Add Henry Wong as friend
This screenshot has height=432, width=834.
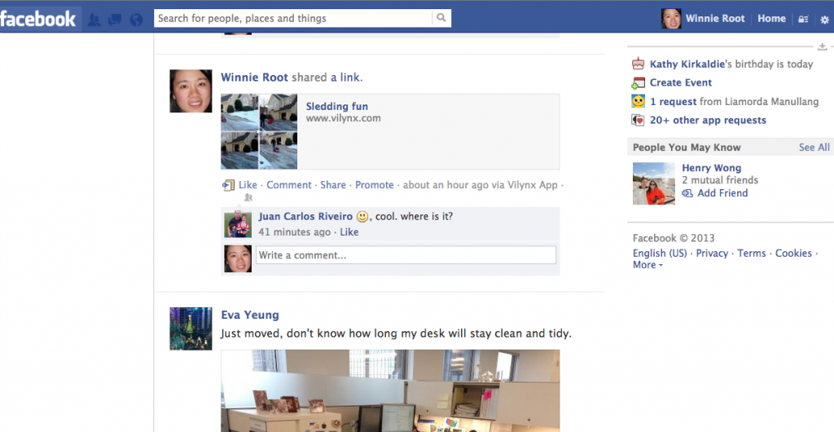[x=722, y=193]
